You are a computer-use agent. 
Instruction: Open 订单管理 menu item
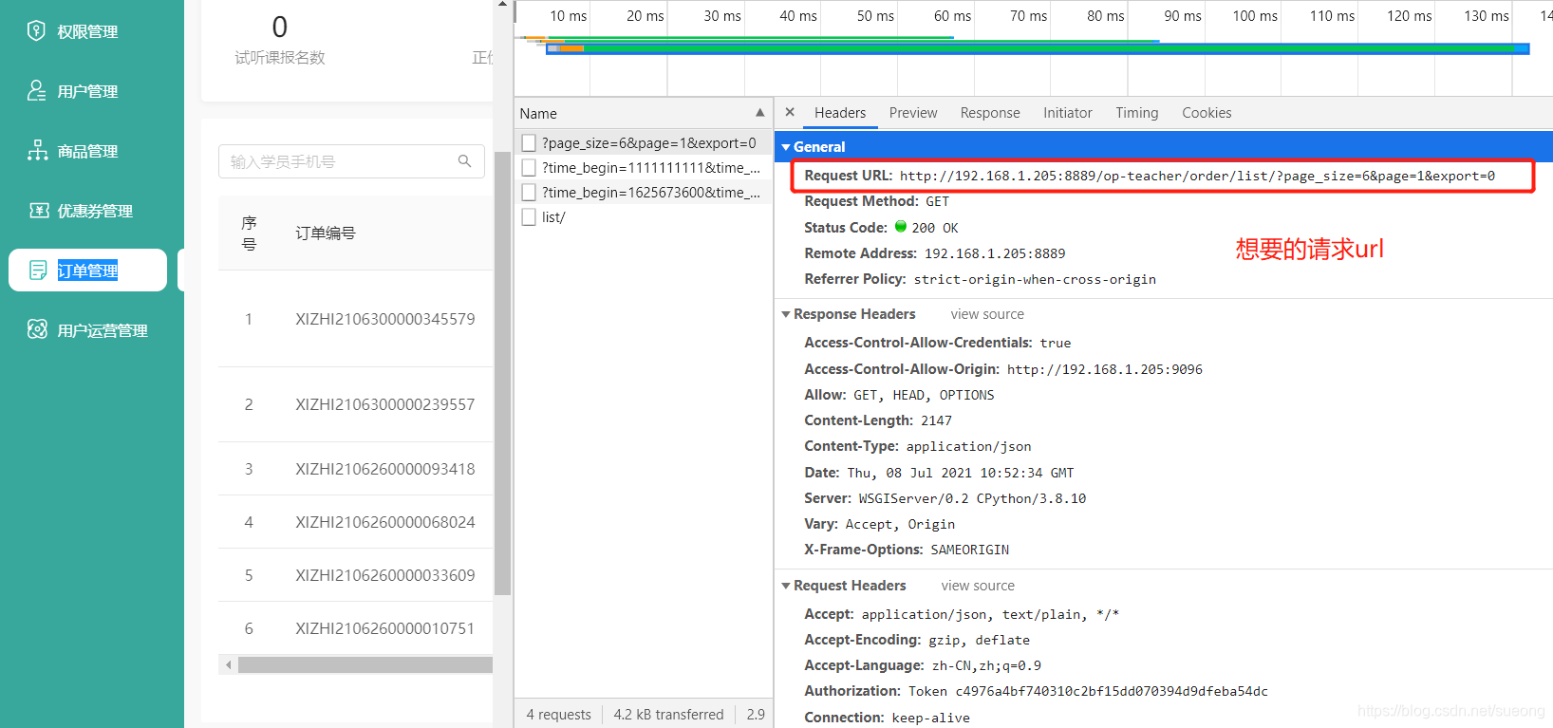point(87,271)
